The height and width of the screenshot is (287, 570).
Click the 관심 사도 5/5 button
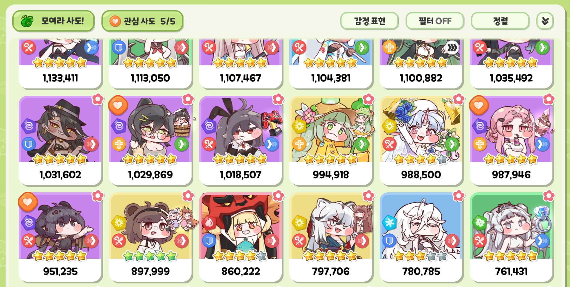(x=142, y=21)
